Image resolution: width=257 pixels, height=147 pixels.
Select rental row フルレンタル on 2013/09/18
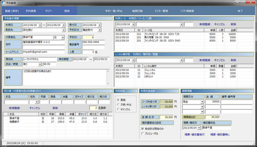(176, 70)
